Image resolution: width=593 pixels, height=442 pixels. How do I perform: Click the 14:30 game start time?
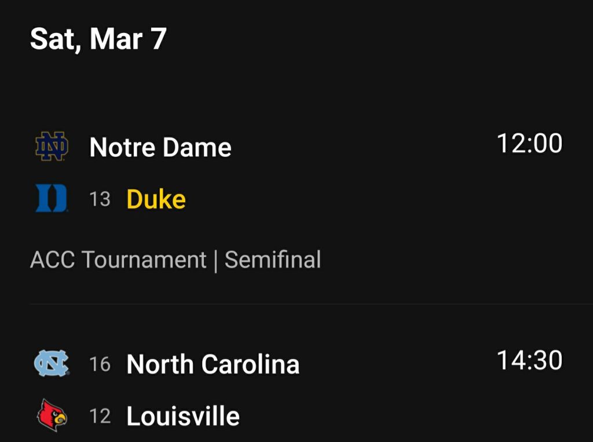529,360
